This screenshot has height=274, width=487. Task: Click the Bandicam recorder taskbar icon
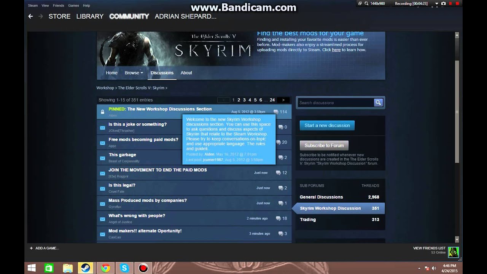[143, 268]
